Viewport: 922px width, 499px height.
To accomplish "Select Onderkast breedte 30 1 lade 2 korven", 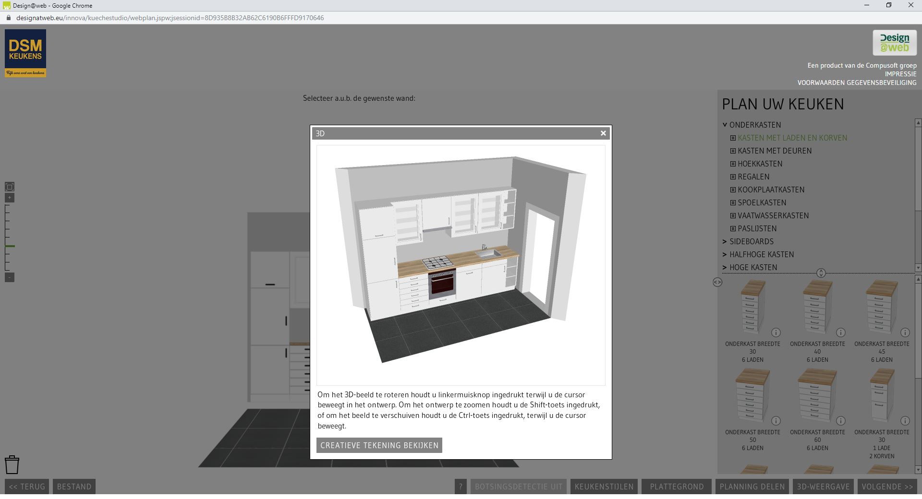I will (x=882, y=396).
